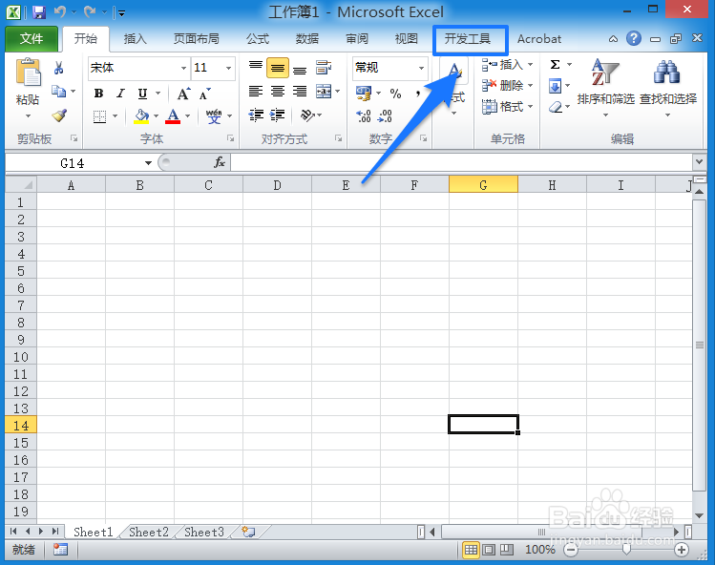The width and height of the screenshot is (715, 565).
Task: Open the font size dropdown
Action: [228, 68]
